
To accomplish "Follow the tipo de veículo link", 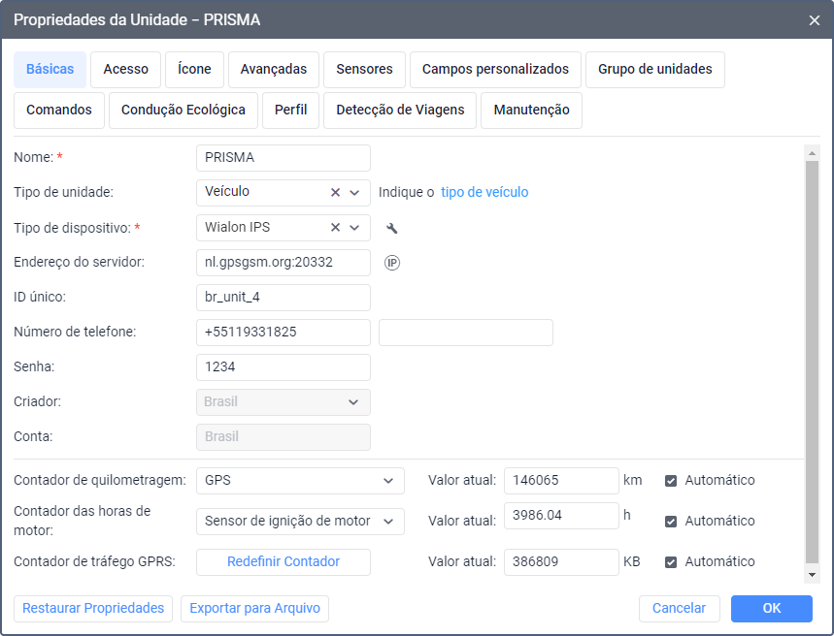I will (484, 192).
